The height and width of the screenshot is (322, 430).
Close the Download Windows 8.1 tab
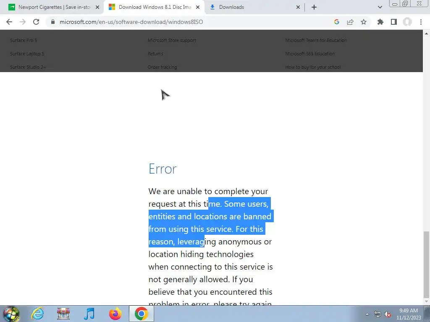click(198, 7)
